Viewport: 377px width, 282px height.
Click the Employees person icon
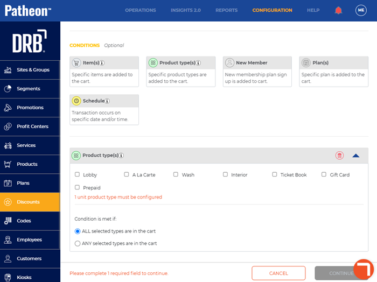click(8, 239)
